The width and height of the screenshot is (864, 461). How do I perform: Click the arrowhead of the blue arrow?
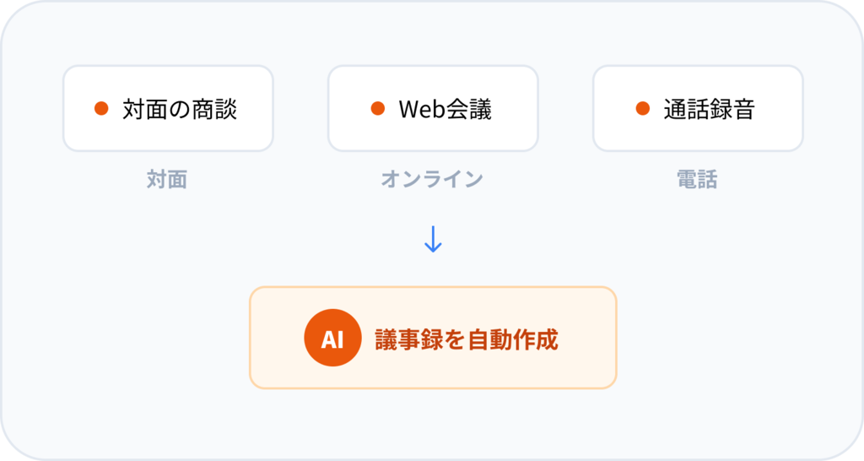pyautogui.click(x=433, y=248)
